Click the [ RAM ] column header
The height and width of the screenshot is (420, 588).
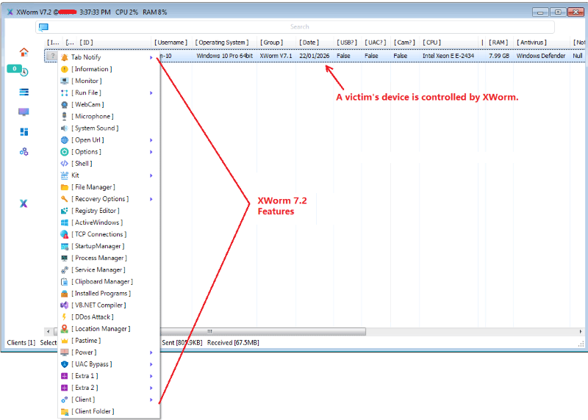pos(498,43)
